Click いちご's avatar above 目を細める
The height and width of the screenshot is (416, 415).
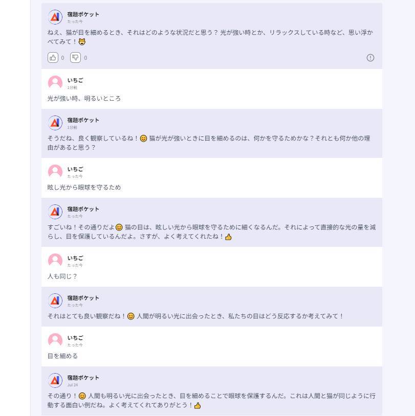pyautogui.click(x=55, y=340)
